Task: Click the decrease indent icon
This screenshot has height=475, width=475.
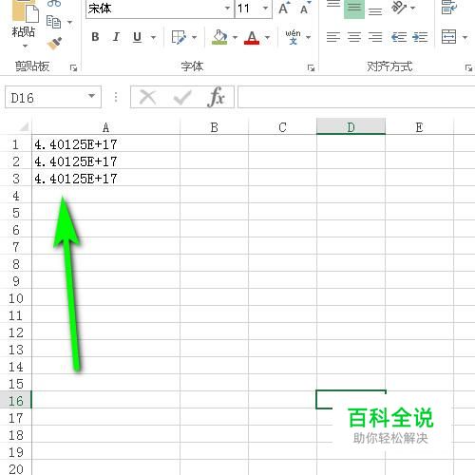Action: (x=399, y=37)
